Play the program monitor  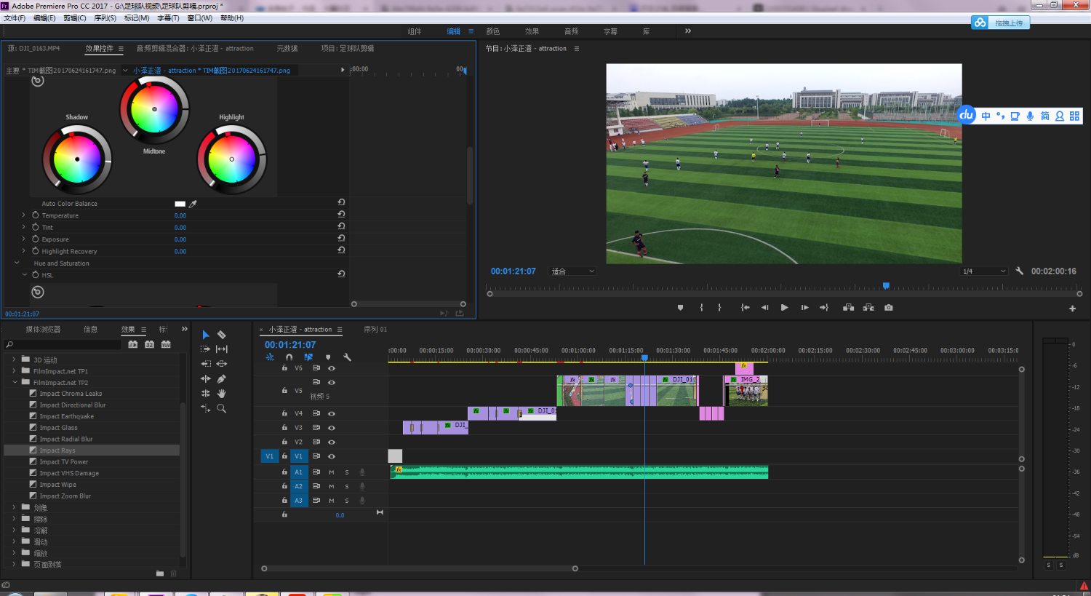click(x=784, y=308)
